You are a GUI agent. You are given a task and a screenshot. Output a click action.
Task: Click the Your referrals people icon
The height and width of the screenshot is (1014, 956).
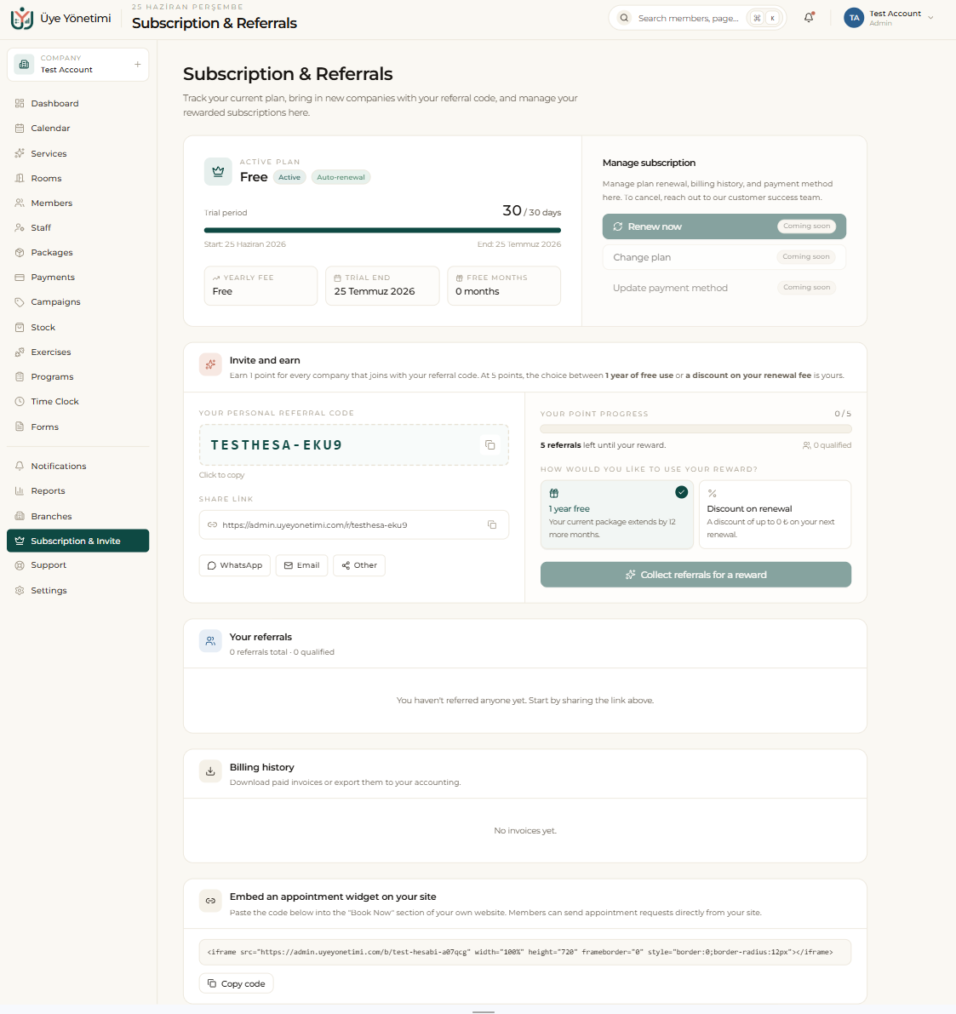tap(210, 641)
